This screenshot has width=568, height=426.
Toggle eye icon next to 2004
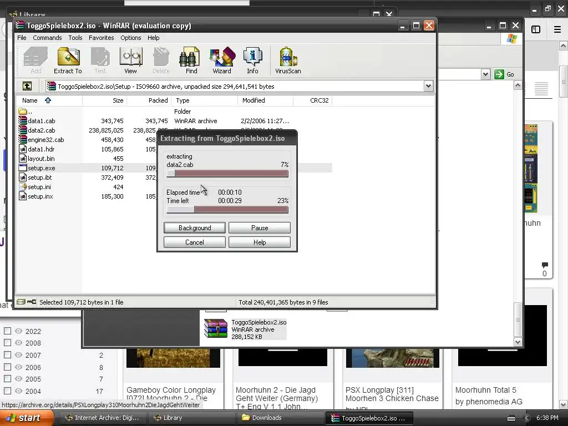[x=18, y=391]
